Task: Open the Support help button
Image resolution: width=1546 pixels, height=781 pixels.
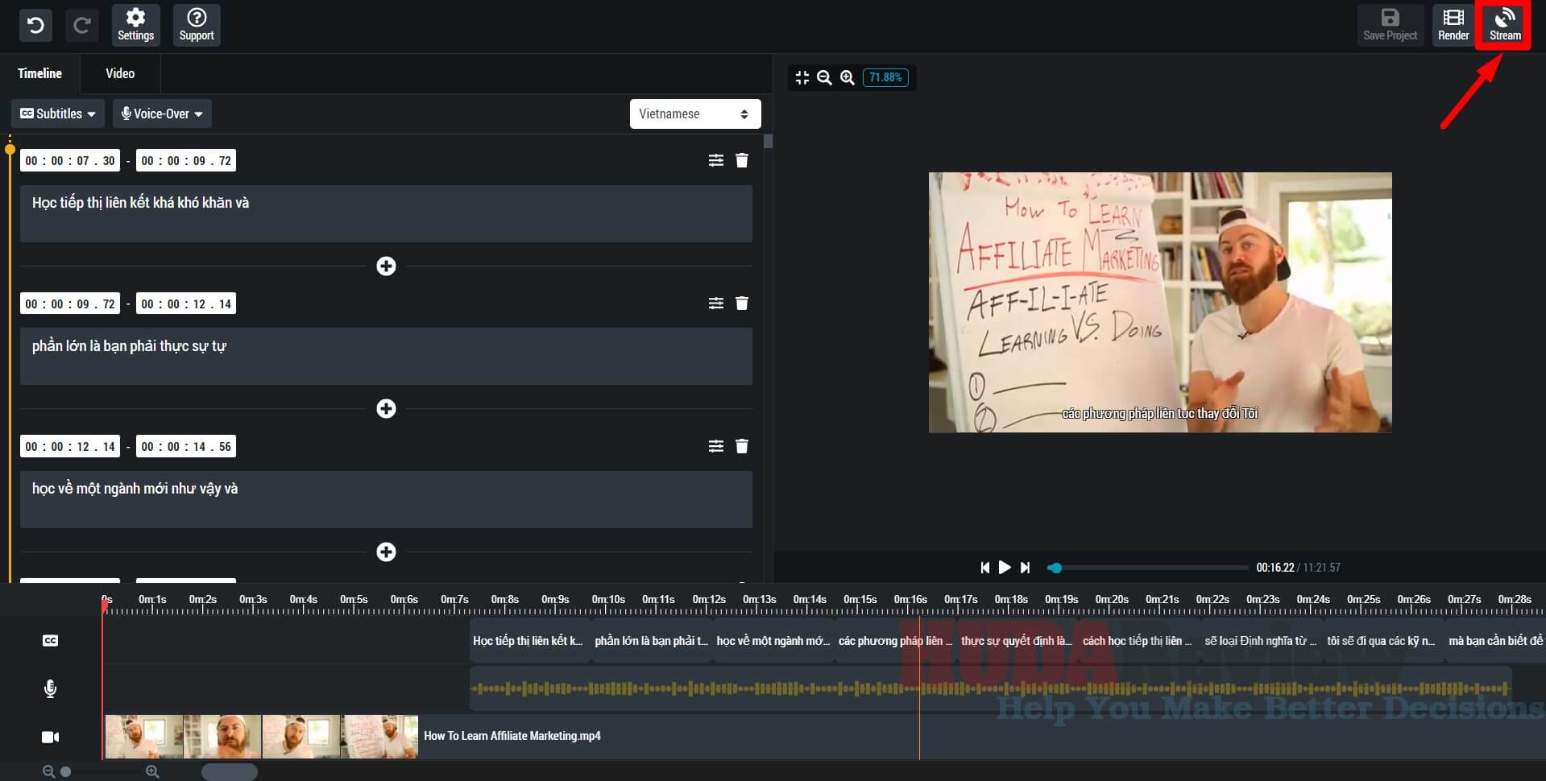Action: (197, 25)
